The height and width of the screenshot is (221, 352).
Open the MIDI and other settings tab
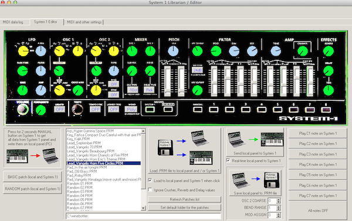(x=84, y=22)
